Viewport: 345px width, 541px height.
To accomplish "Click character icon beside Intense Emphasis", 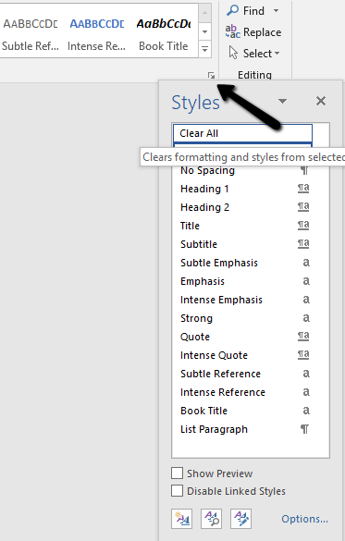I will coord(306,300).
